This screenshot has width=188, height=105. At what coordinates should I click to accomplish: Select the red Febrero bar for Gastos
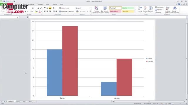pos(70,61)
